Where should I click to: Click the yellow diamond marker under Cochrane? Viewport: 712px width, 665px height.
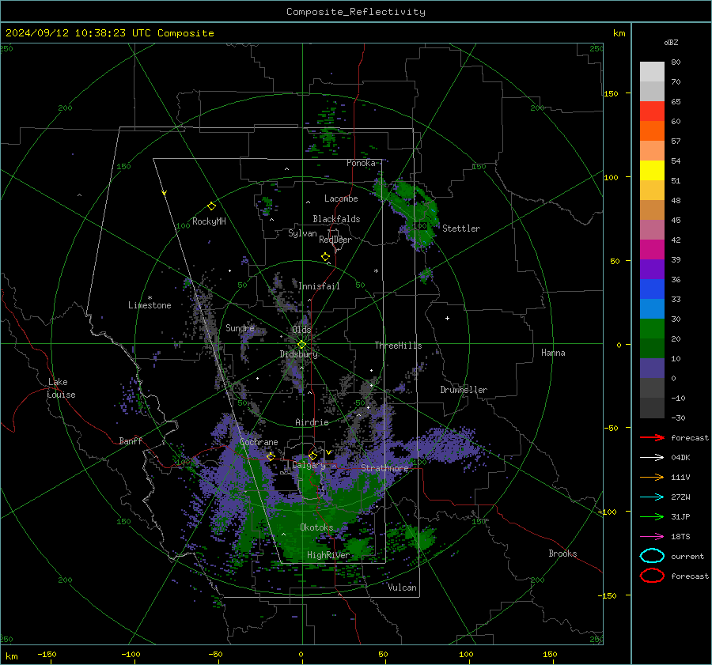271,456
